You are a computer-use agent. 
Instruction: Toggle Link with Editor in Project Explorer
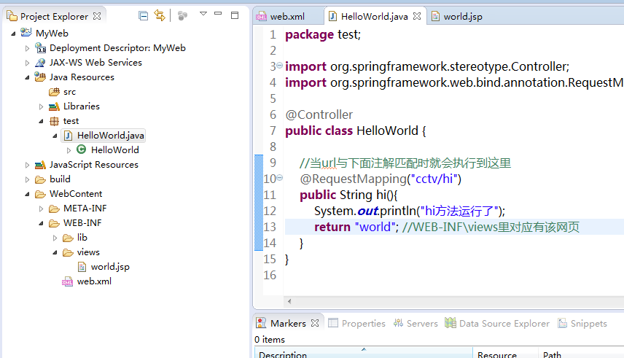coord(160,15)
